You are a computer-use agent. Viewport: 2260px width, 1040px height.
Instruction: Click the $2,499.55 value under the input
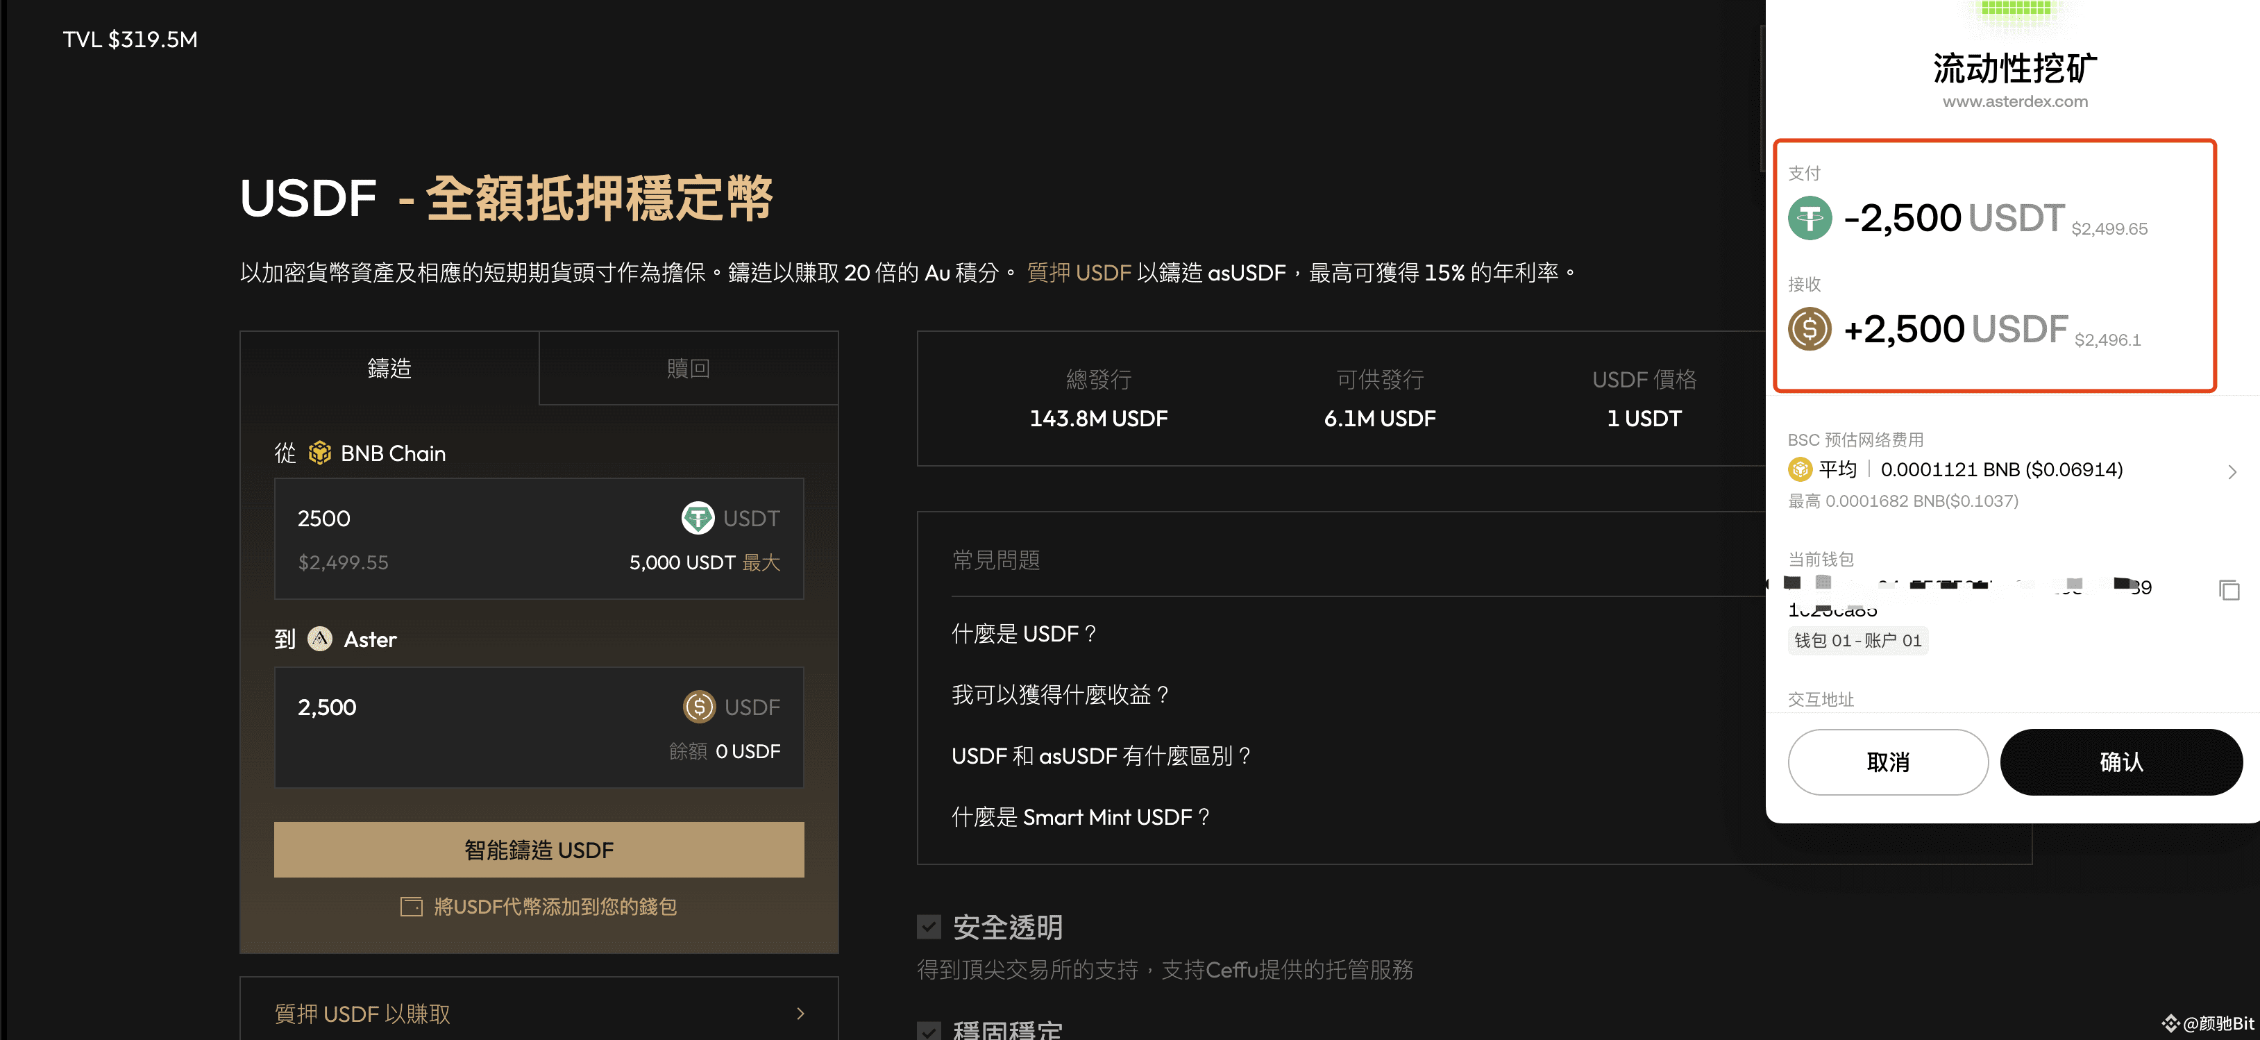[343, 562]
